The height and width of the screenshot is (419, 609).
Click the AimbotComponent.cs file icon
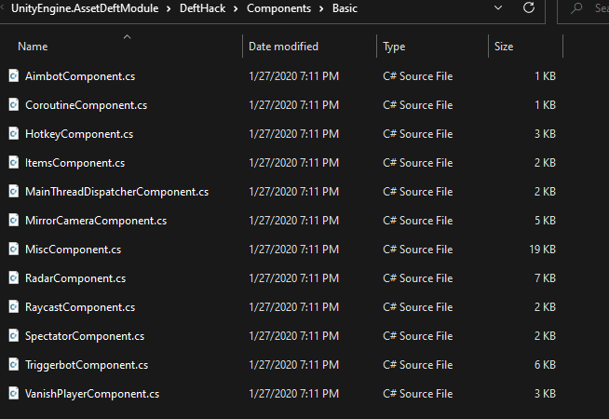(14, 75)
